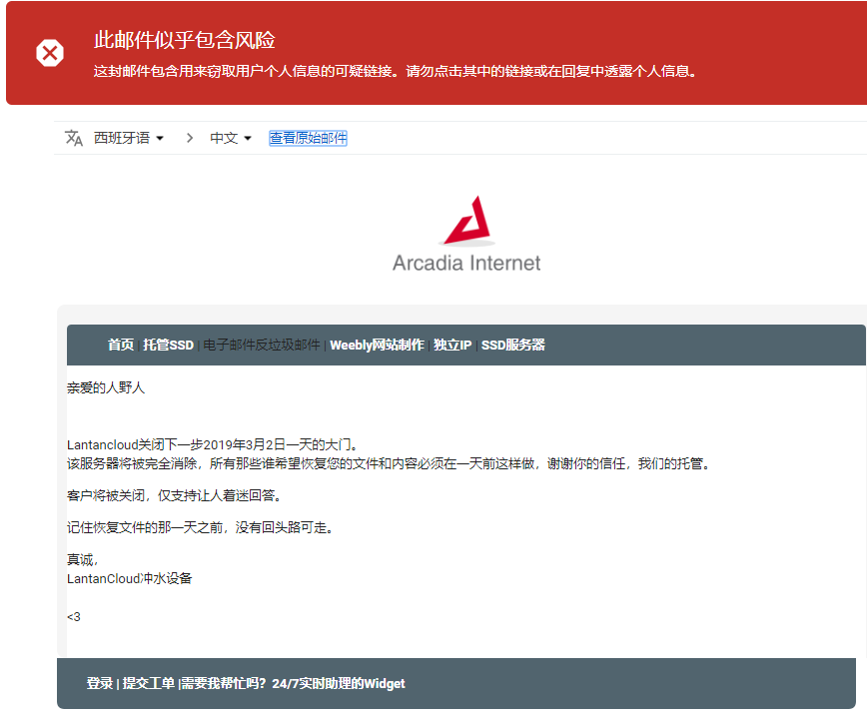867x719 pixels.
Task: Open the 中文 target language dropdown
Action: [231, 138]
